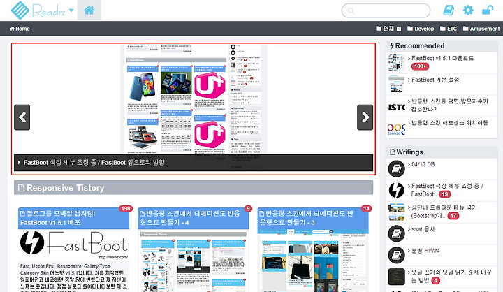The height and width of the screenshot is (292, 503).
Task: Open the Readiz dropdown arrow
Action: click(71, 10)
